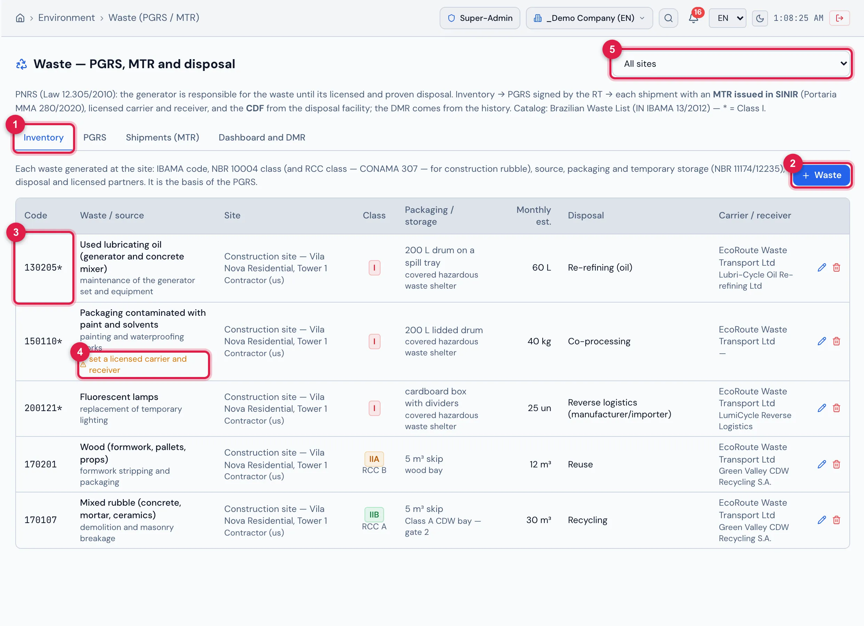Open notifications bell with 16 badge
The width and height of the screenshot is (864, 626).
pos(693,18)
